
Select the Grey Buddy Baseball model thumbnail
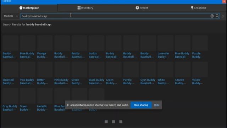10,96
